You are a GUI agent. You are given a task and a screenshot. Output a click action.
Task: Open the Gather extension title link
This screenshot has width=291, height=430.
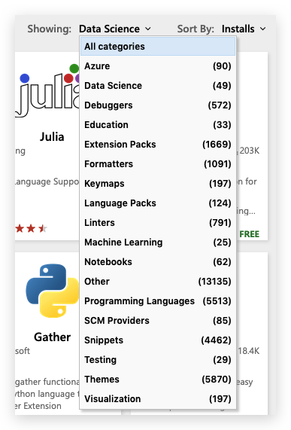coord(53,337)
